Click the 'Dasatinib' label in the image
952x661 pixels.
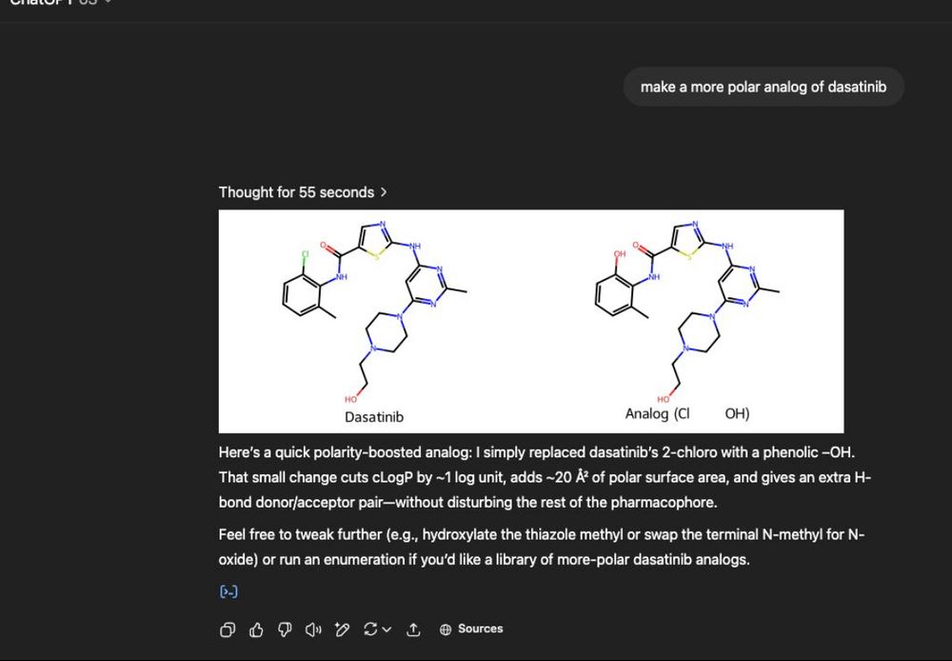tap(374, 417)
